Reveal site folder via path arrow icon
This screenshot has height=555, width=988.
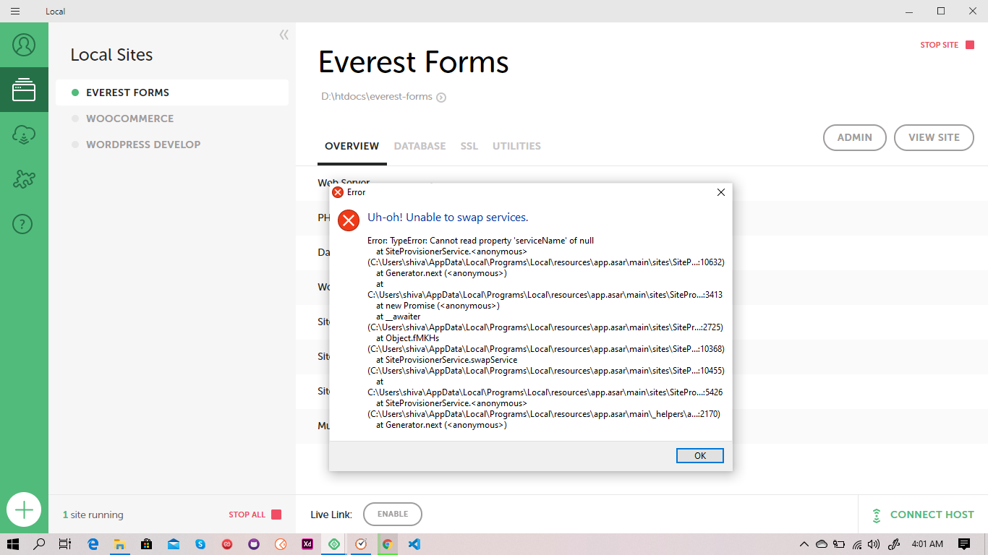pos(441,97)
